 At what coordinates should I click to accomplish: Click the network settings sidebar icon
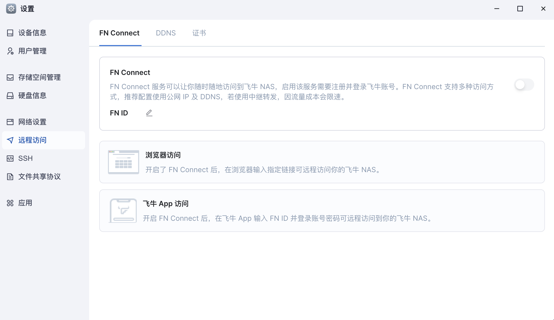[10, 122]
